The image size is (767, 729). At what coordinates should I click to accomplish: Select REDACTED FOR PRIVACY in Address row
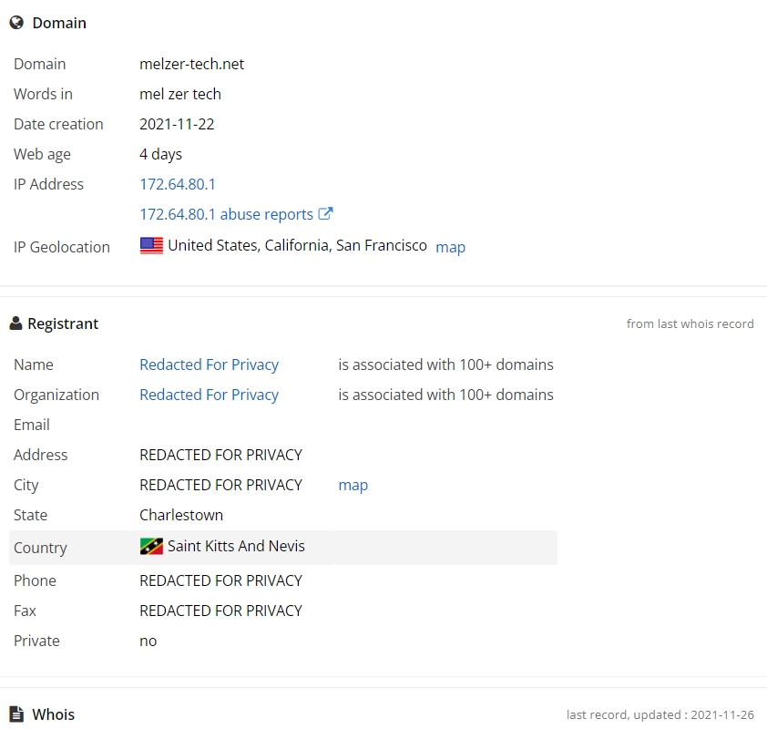[220, 455]
